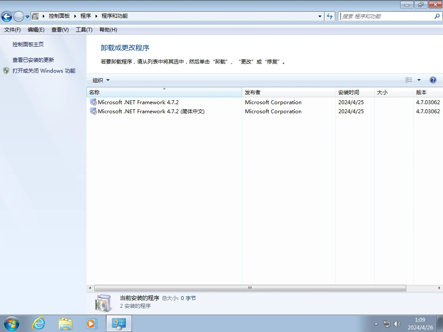Sort by 大小 column header

394,93
